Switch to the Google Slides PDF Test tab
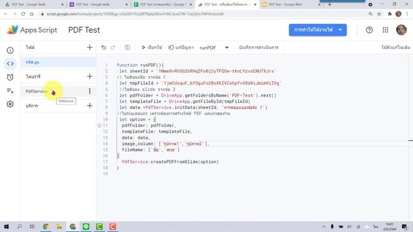The height and width of the screenshot is (232, 413). click(291, 5)
